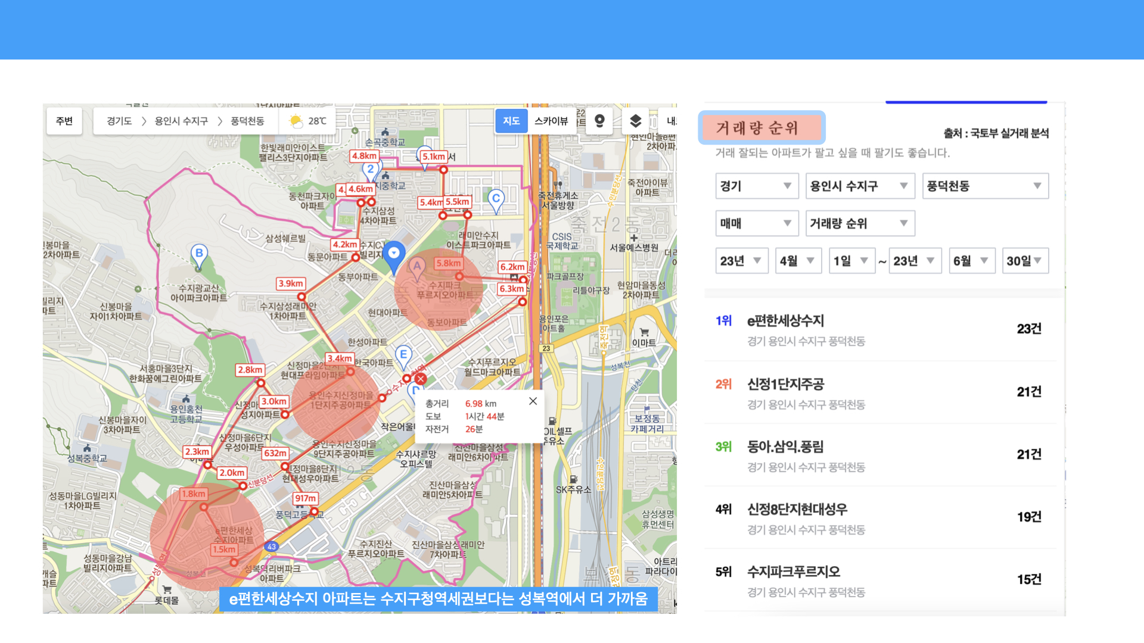The width and height of the screenshot is (1144, 643).
Task: Select 풍덕천동 in the breadcrumb
Action: pos(247,121)
